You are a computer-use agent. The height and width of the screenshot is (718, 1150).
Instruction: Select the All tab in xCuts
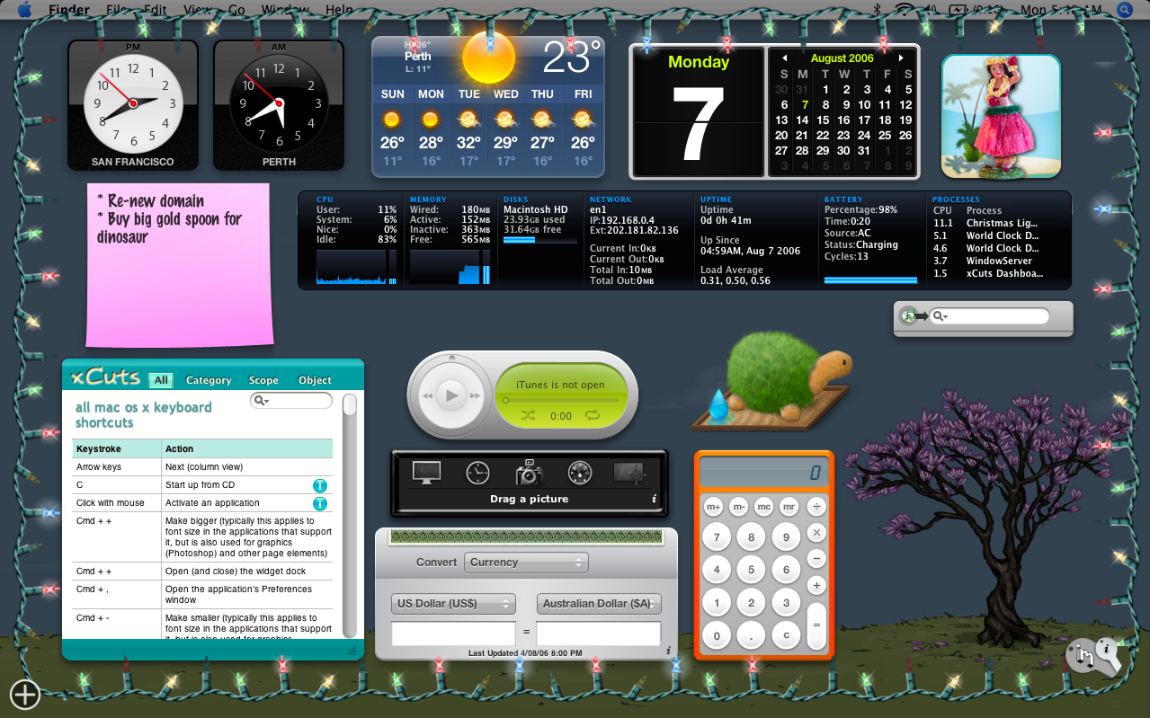click(161, 380)
